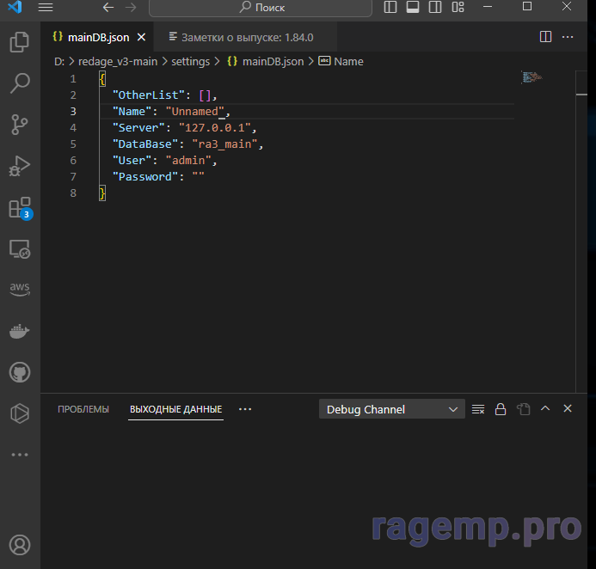Open the Extensions view with badge 3
Image resolution: width=596 pixels, height=569 pixels.
coord(19,208)
